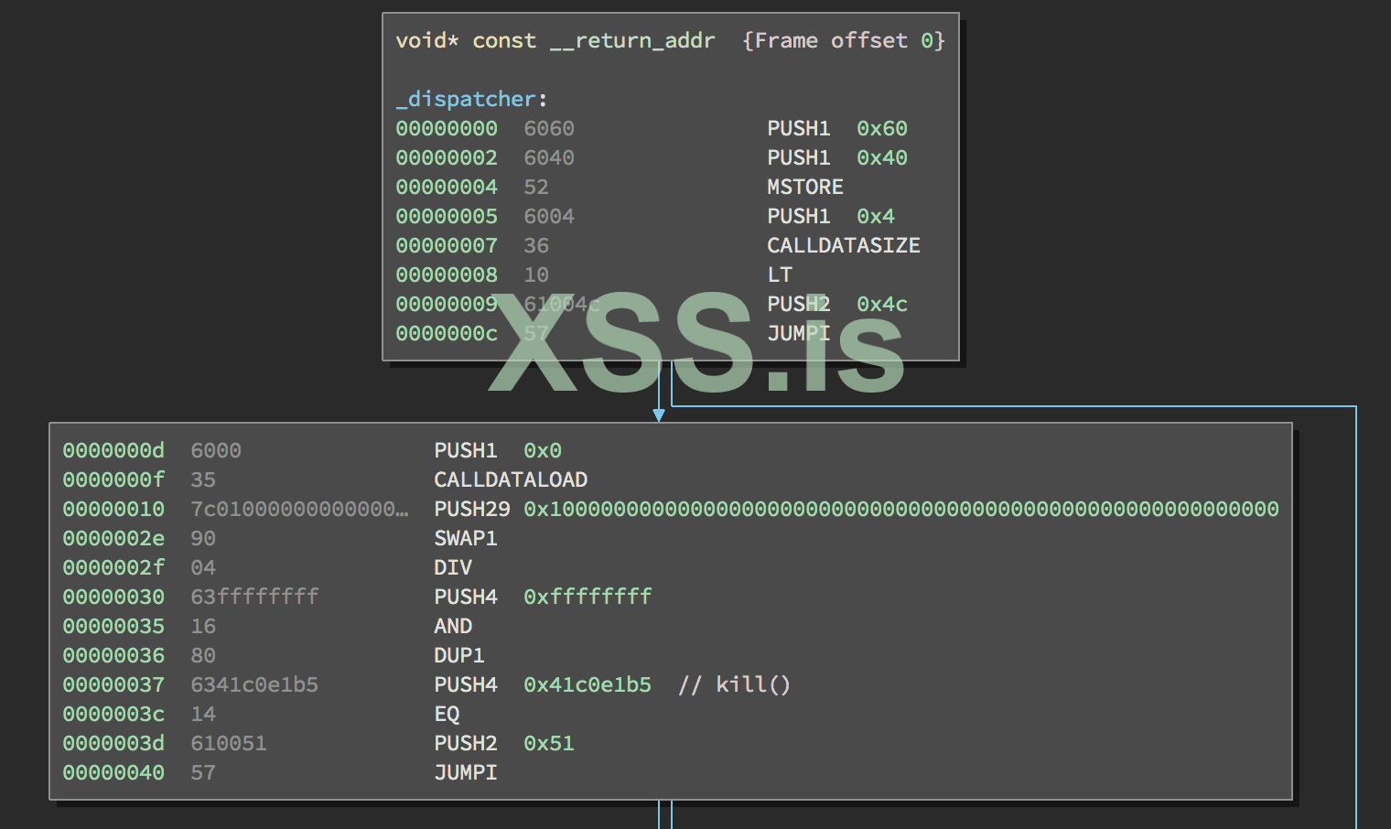The height and width of the screenshot is (829, 1391).
Task: Click opcode bytes 6060
Action: (549, 128)
